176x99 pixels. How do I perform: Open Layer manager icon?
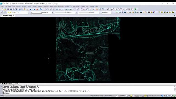point(2,12)
